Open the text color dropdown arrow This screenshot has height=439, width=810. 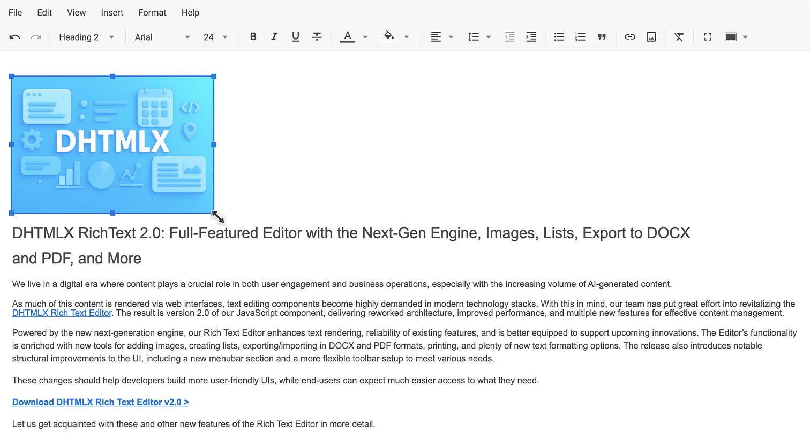point(365,37)
